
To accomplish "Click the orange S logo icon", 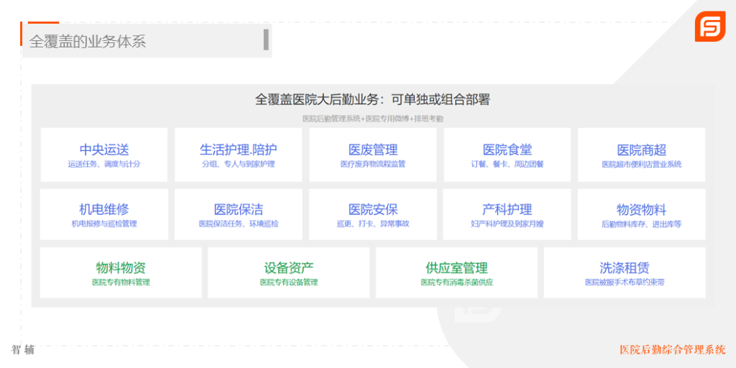I will (709, 27).
